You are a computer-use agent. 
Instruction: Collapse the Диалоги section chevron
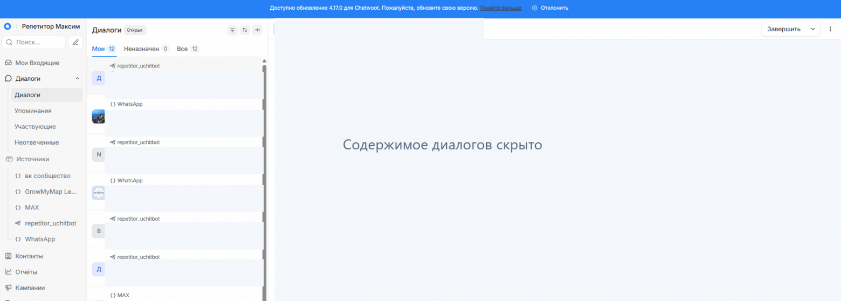point(77,79)
